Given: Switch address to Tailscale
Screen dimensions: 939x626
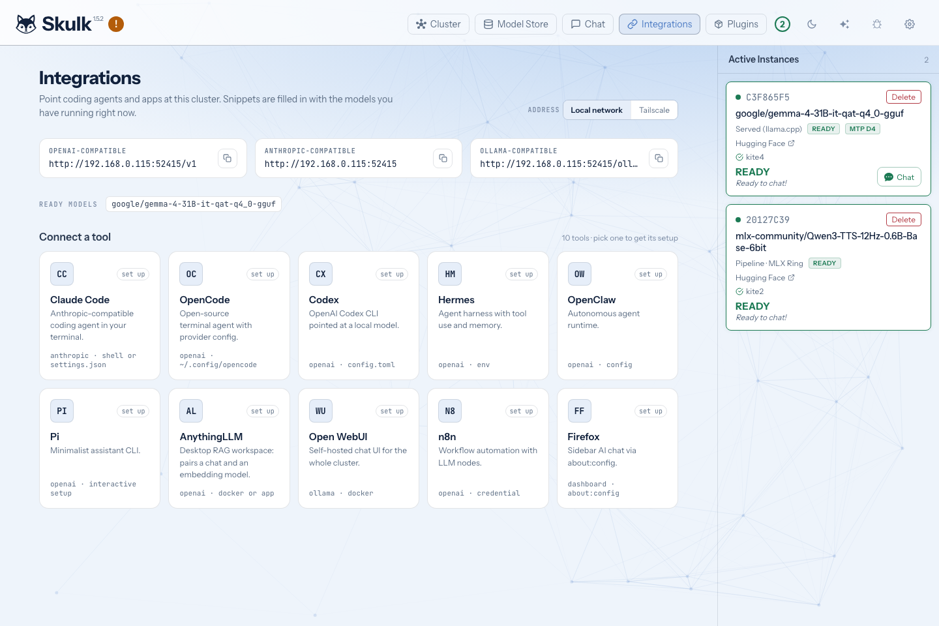Looking at the screenshot, I should pos(654,110).
